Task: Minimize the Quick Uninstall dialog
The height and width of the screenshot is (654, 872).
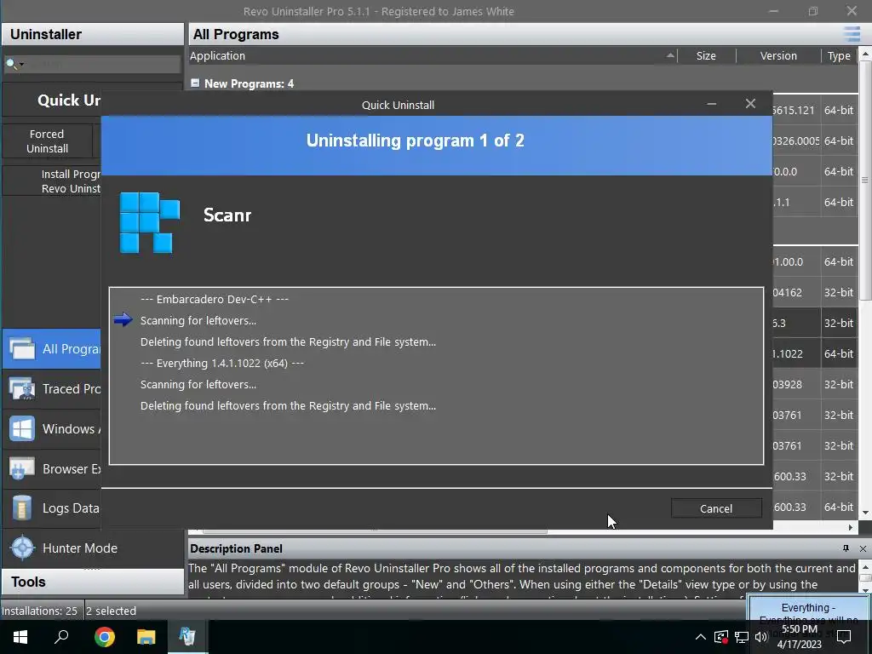Action: (711, 104)
